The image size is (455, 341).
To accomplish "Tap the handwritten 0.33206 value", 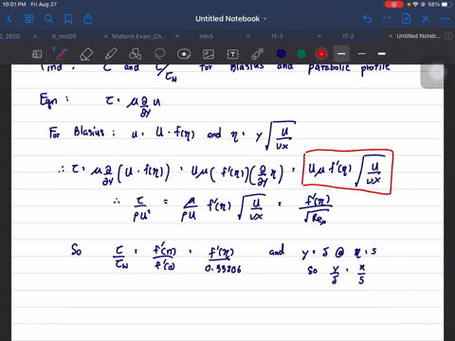I will tap(223, 269).
